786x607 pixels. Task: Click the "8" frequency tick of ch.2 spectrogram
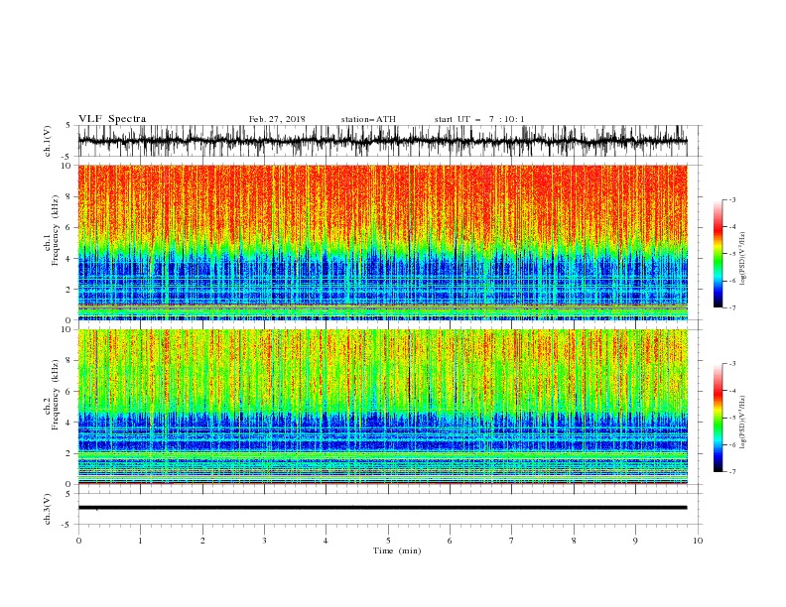click(70, 361)
